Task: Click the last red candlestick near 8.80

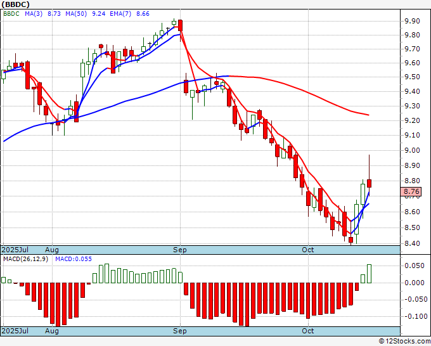Action: (369, 183)
